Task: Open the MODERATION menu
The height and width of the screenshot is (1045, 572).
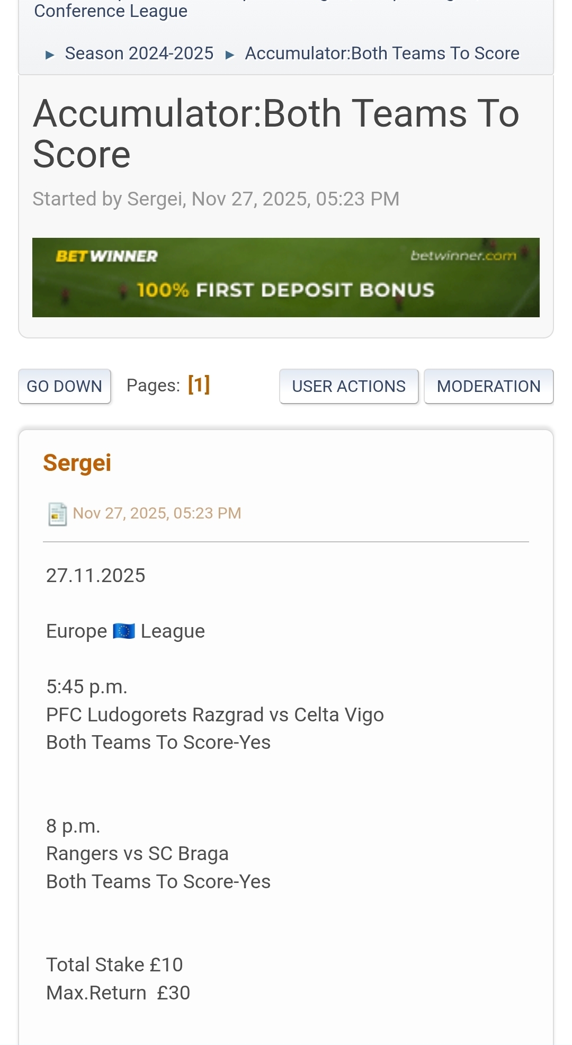Action: 488,386
